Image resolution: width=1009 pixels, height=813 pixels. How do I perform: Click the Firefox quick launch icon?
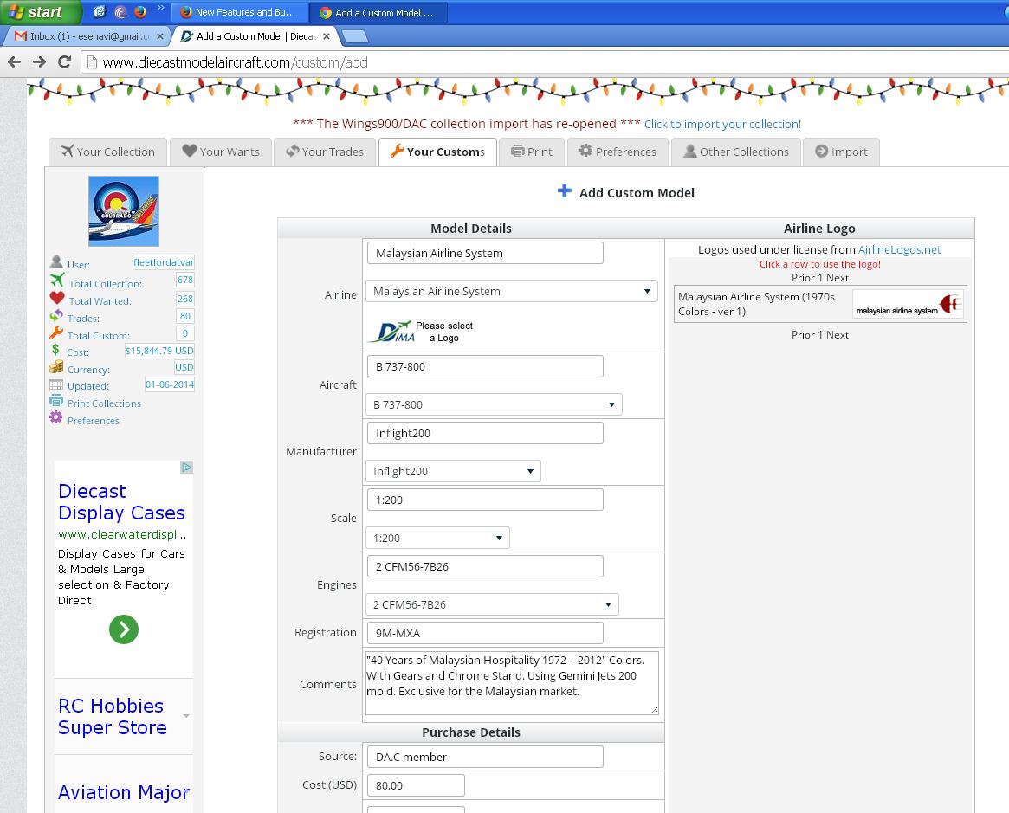[140, 11]
